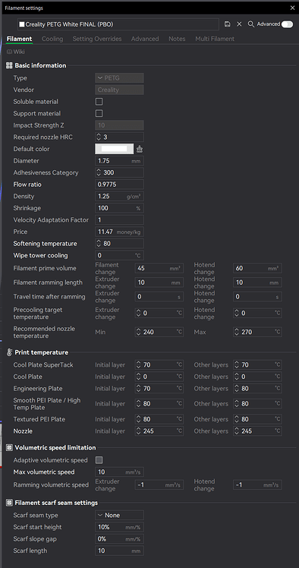Viewport: 299px width, 568px height.
Task: Open the Wiki link
Action: [19, 52]
